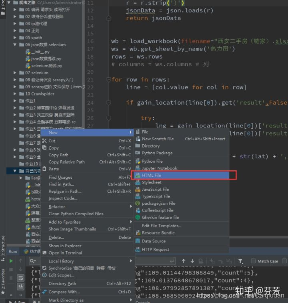Click the Structure tool window tab

3,248
